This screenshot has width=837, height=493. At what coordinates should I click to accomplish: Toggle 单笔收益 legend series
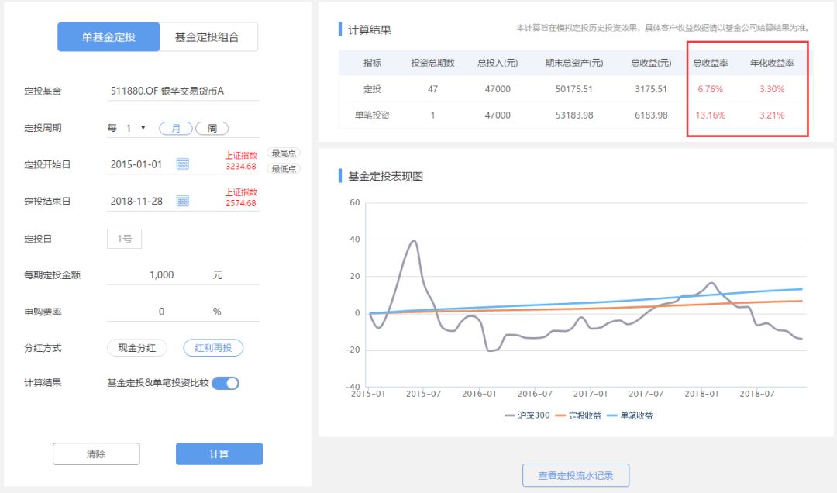coord(630,415)
